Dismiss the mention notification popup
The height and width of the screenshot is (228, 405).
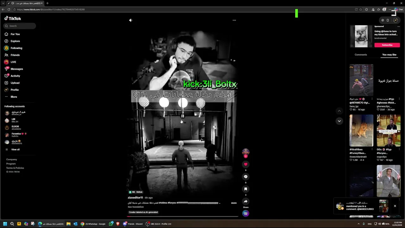point(395,206)
